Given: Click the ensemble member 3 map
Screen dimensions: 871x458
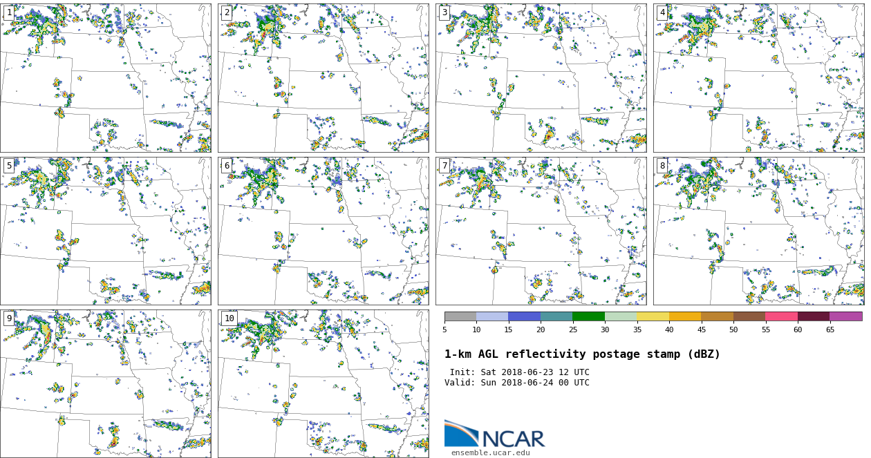Looking at the screenshot, I should 541,78.
